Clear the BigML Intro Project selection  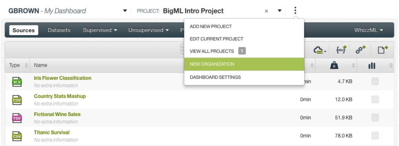(x=267, y=11)
